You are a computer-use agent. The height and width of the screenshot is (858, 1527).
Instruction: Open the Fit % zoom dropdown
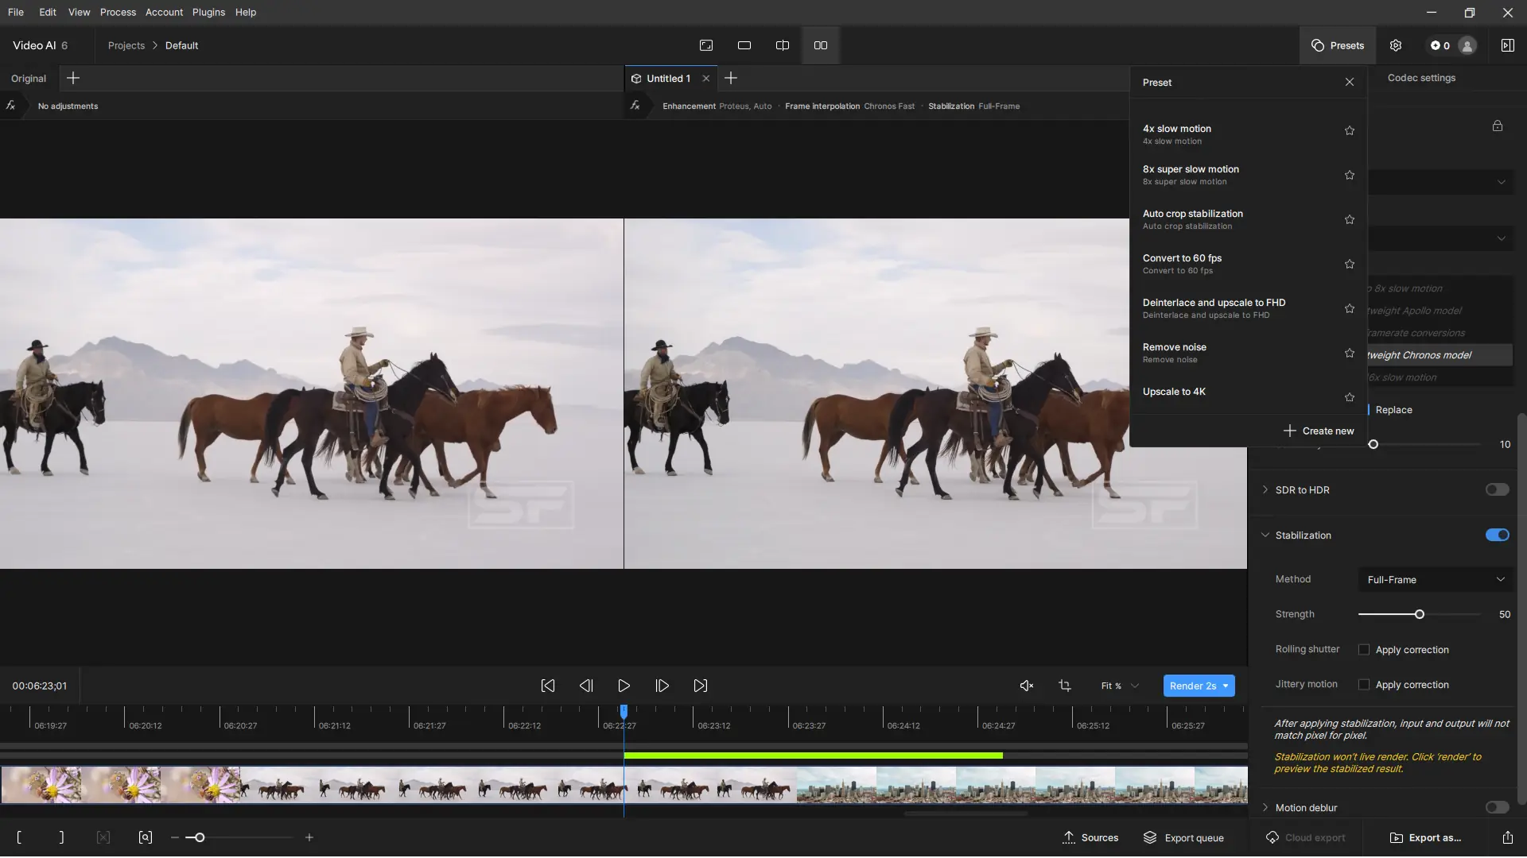(1120, 686)
